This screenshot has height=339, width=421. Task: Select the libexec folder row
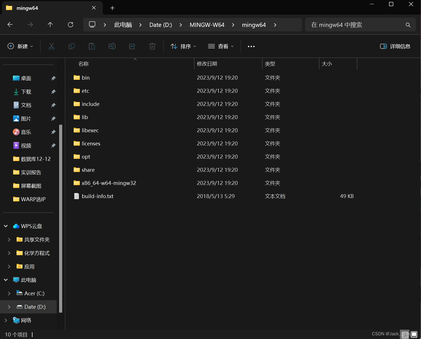point(215,130)
